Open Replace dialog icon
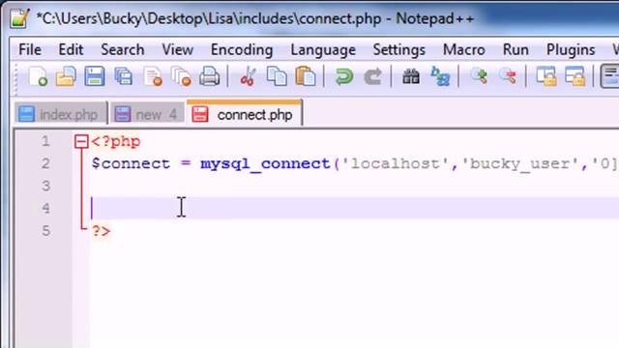Viewport: 619px width, 348px height. coord(440,76)
